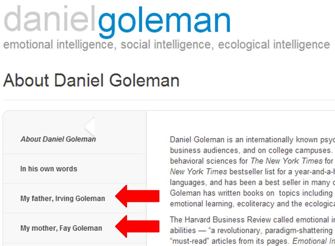Viewport: 335px width, 246px height.
Task: Open the "In his own words" sidebar item
Action: 49,169
